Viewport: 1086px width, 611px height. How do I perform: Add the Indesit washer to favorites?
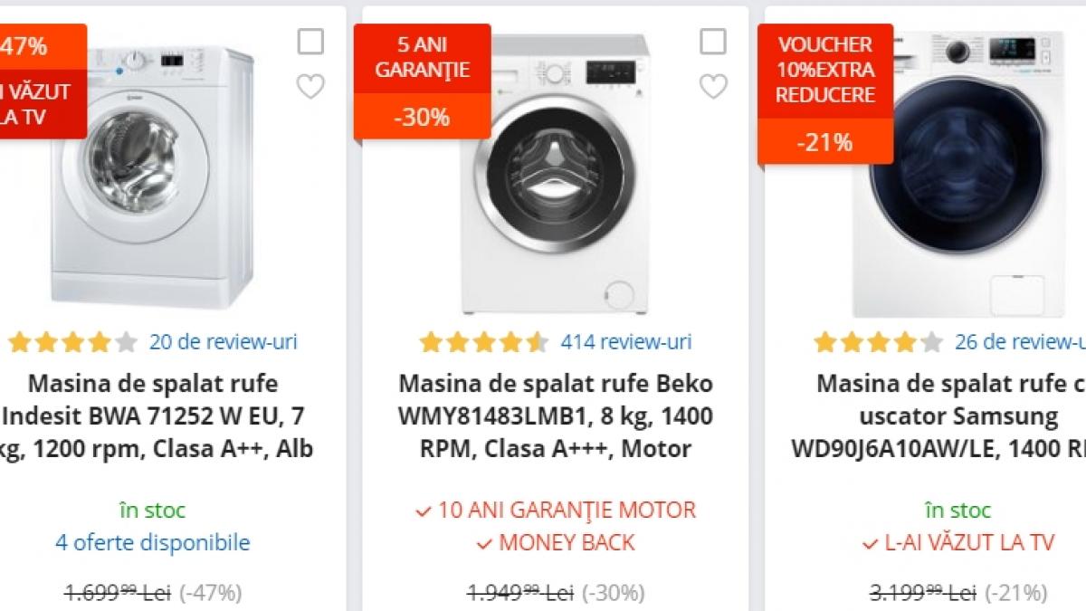[x=312, y=86]
